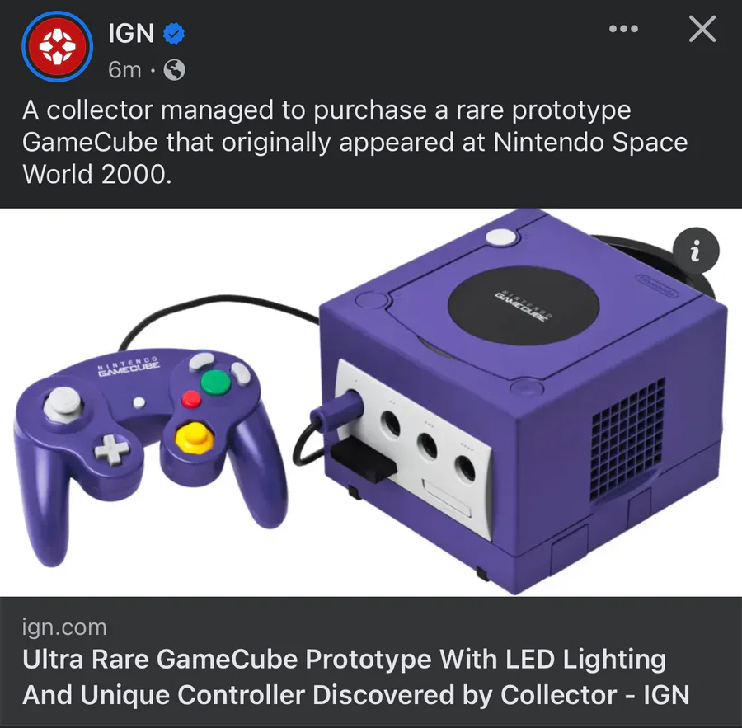Tap the info icon on the image

click(x=696, y=251)
